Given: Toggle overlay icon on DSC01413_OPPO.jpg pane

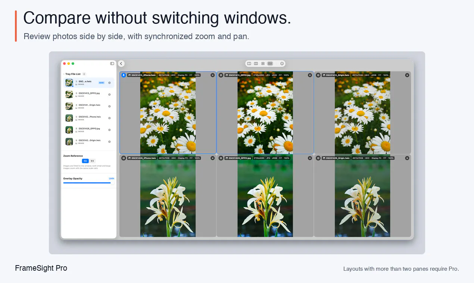Looking at the screenshot, I should tap(221, 75).
